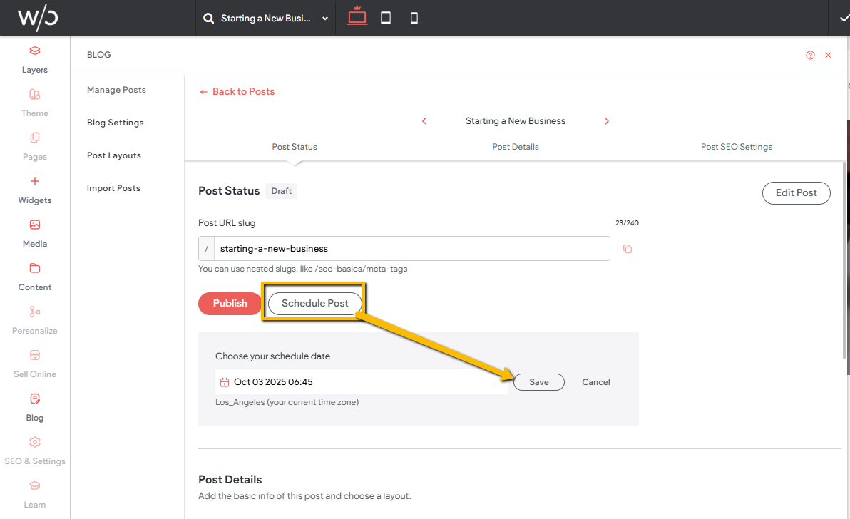Open Post Layouts section
This screenshot has height=519, width=850.
[x=114, y=155]
